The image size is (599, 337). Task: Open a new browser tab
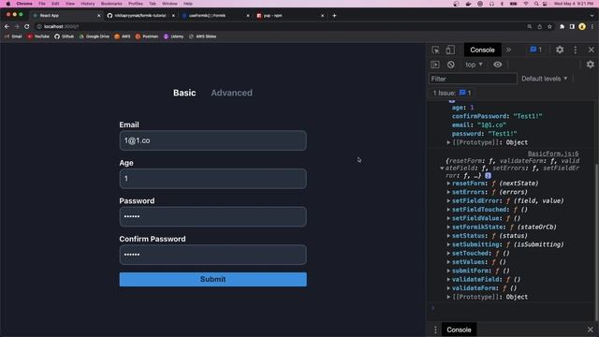click(334, 16)
